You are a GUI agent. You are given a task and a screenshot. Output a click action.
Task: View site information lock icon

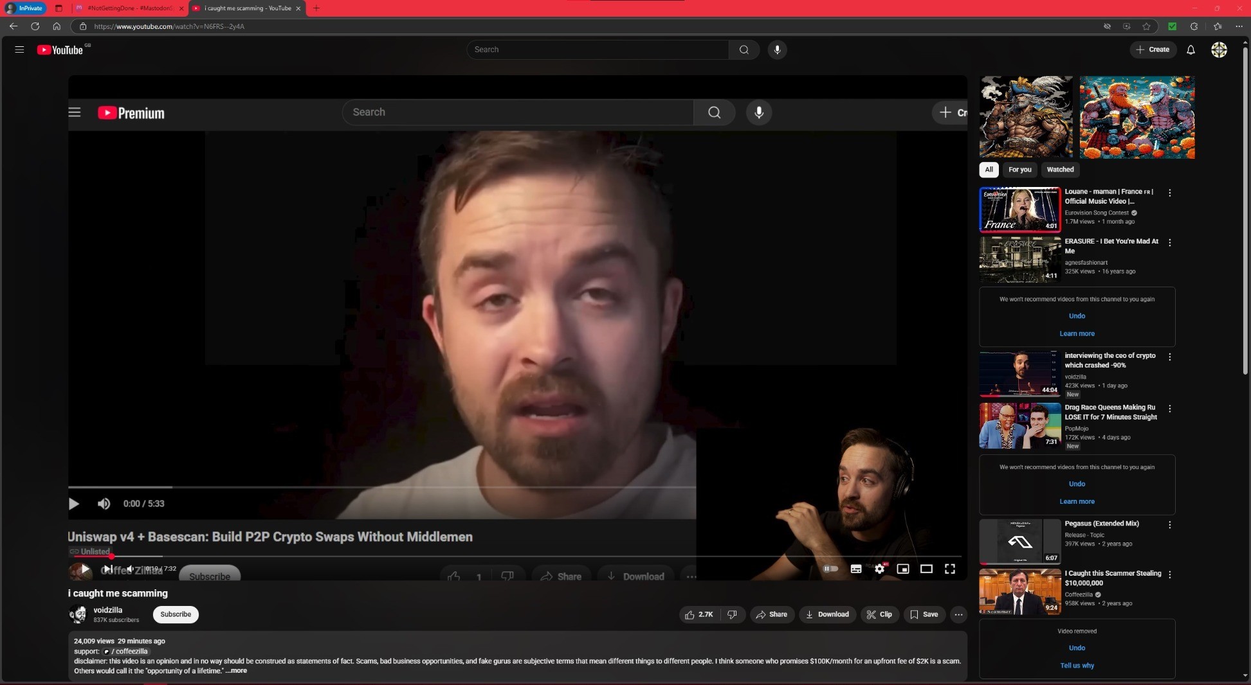pyautogui.click(x=83, y=26)
